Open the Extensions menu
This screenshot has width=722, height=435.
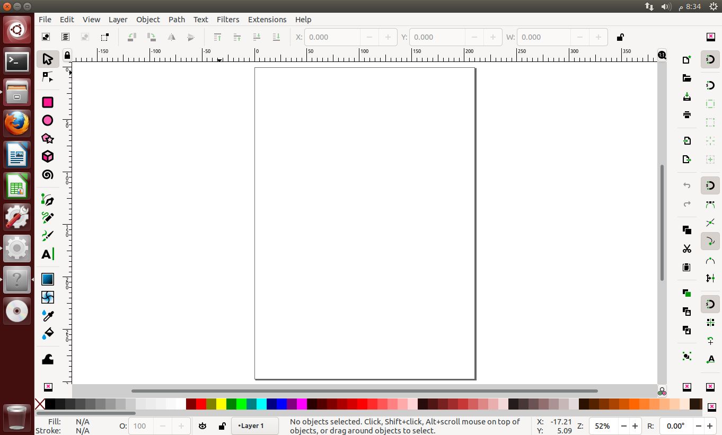267,20
